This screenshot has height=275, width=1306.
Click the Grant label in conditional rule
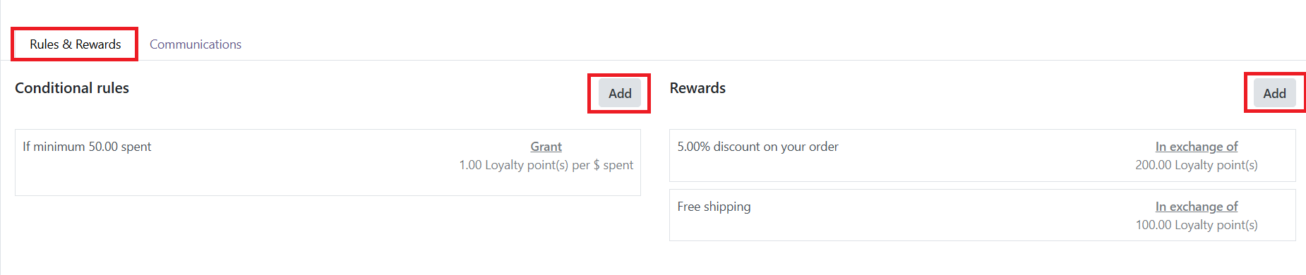pyautogui.click(x=546, y=147)
